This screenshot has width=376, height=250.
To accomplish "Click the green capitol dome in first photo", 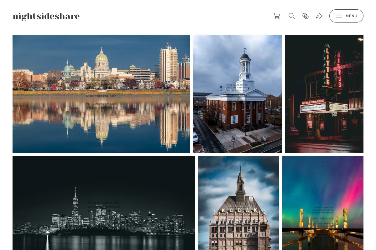I will [x=101, y=56].
